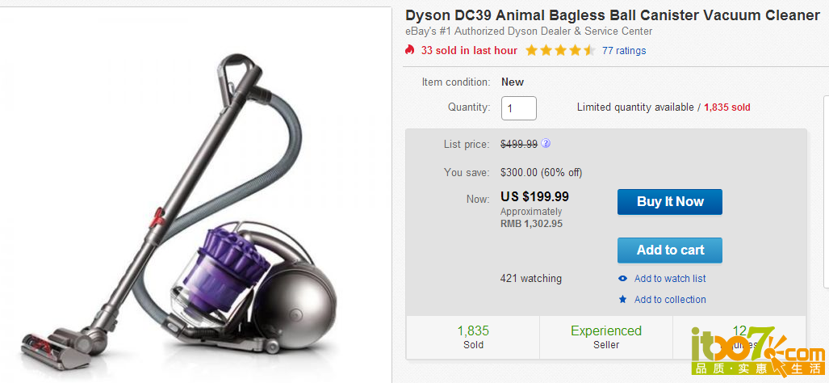Viewport: 829px width, 383px height.
Task: Click the it007.com watermark logo
Action: coord(758,351)
